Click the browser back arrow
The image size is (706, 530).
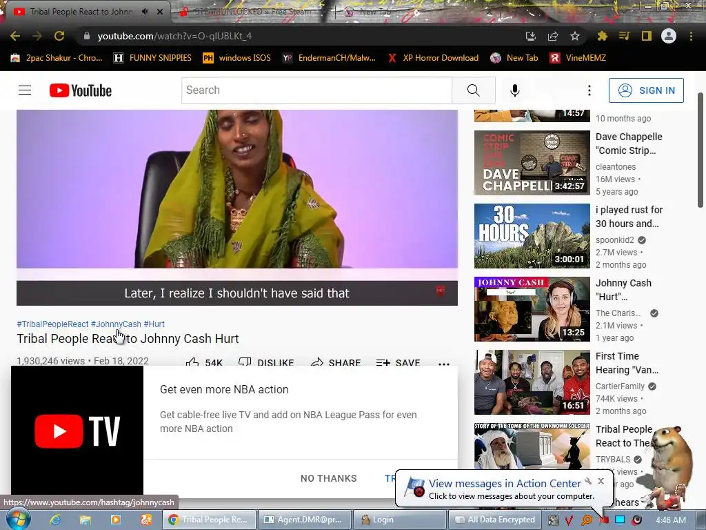click(15, 36)
